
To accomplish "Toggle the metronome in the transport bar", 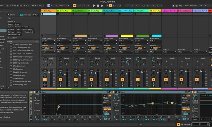I will tap(32, 6).
